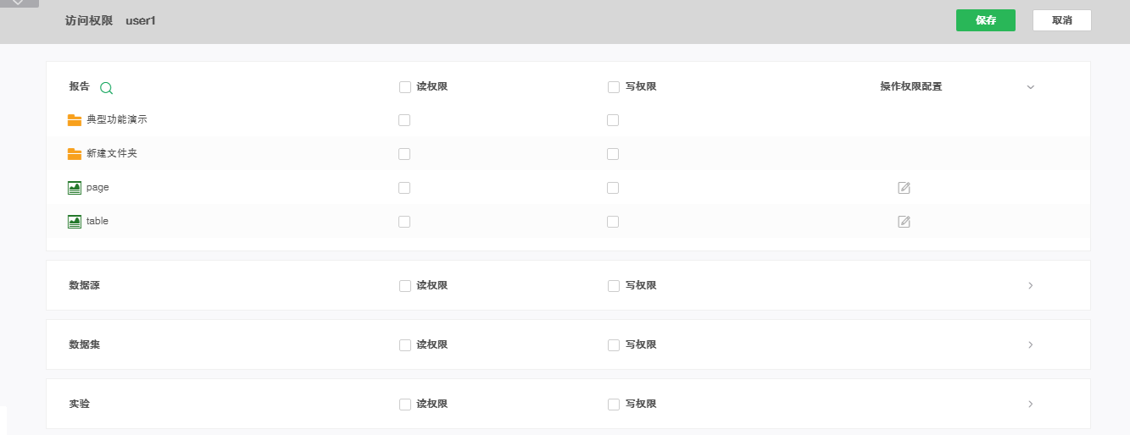
Task: Select the page report name
Action: pyautogui.click(x=97, y=188)
